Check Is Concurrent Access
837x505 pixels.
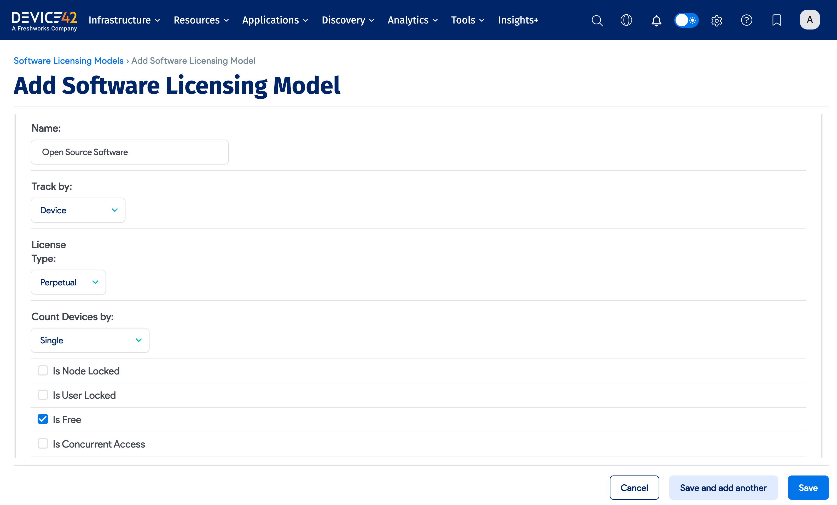(43, 444)
